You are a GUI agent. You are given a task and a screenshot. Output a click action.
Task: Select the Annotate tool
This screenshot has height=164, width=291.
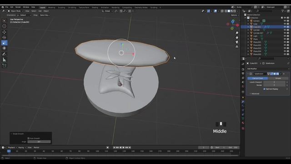[4, 54]
